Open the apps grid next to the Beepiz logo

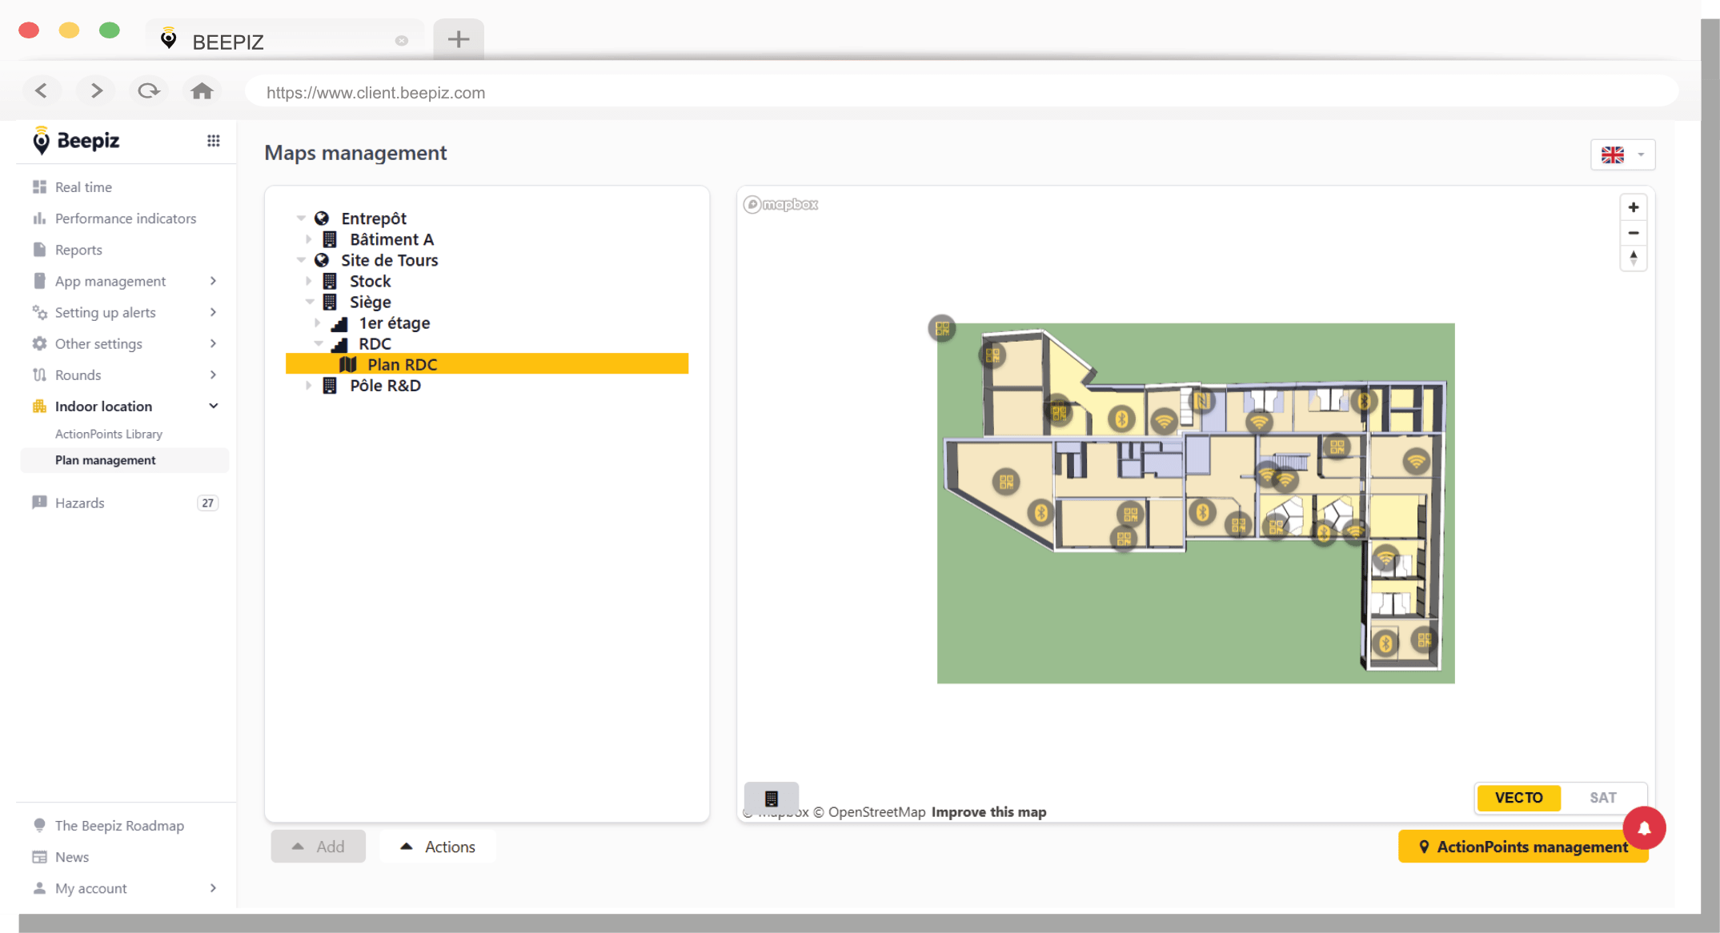pyautogui.click(x=214, y=140)
